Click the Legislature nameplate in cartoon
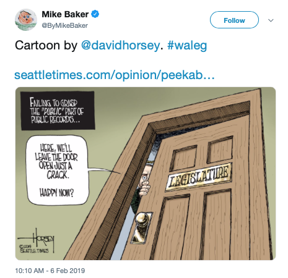Viewport: 288px width, 278px height. [198, 177]
